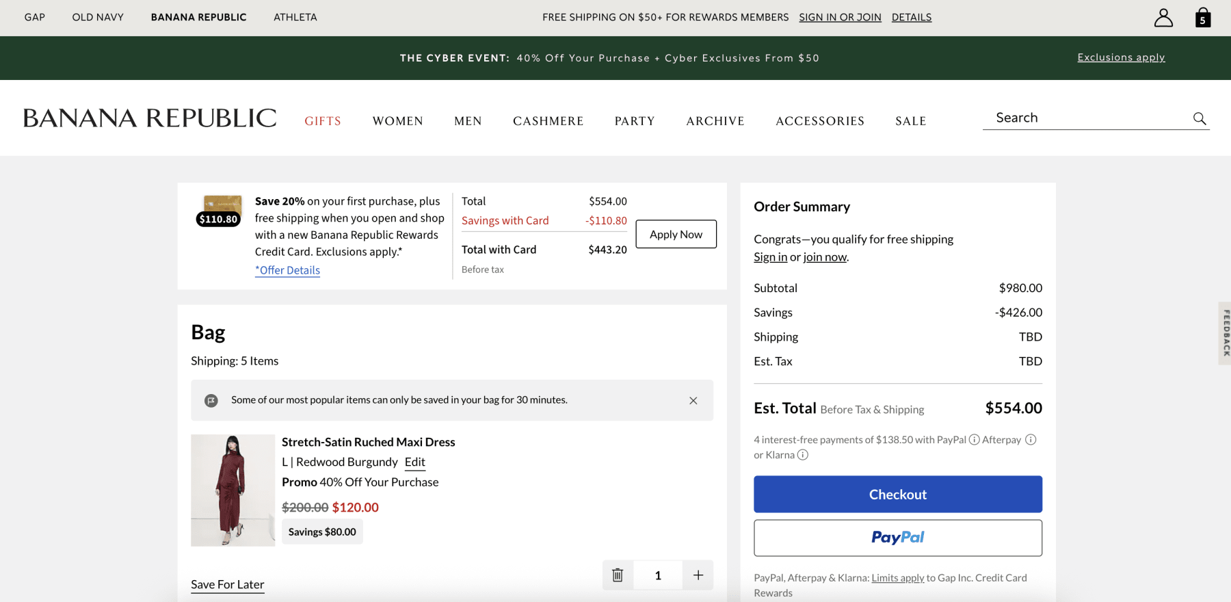The width and height of the screenshot is (1231, 602).
Task: Switch to the Gap brand site
Action: 35,17
